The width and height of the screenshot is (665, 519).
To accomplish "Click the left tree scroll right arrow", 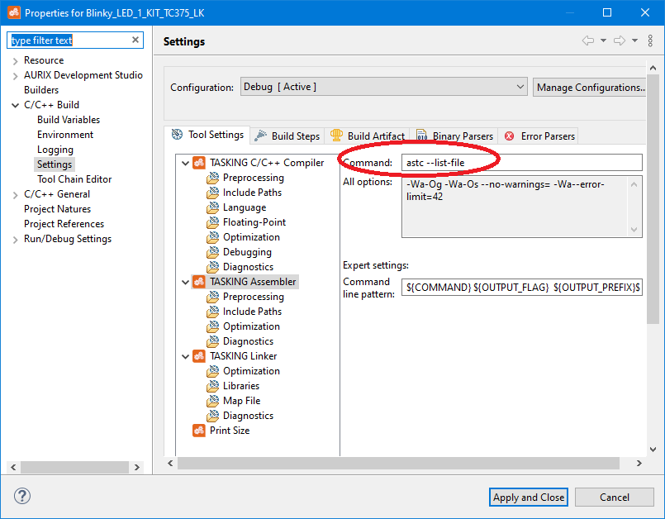I will click(x=137, y=467).
